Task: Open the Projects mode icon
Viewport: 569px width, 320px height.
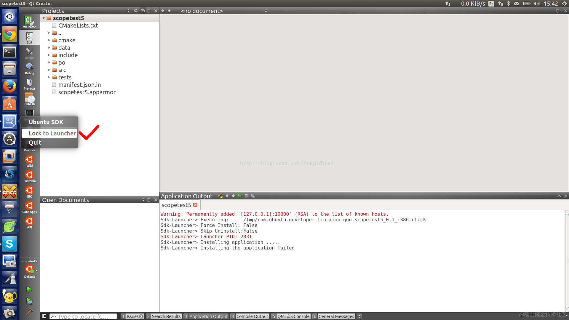Action: [29, 84]
